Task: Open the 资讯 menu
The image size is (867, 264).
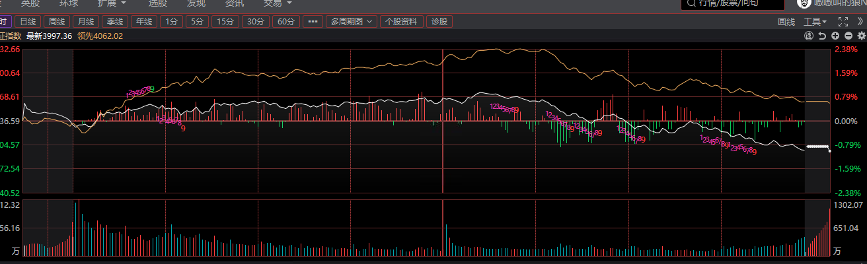Action: [x=235, y=3]
